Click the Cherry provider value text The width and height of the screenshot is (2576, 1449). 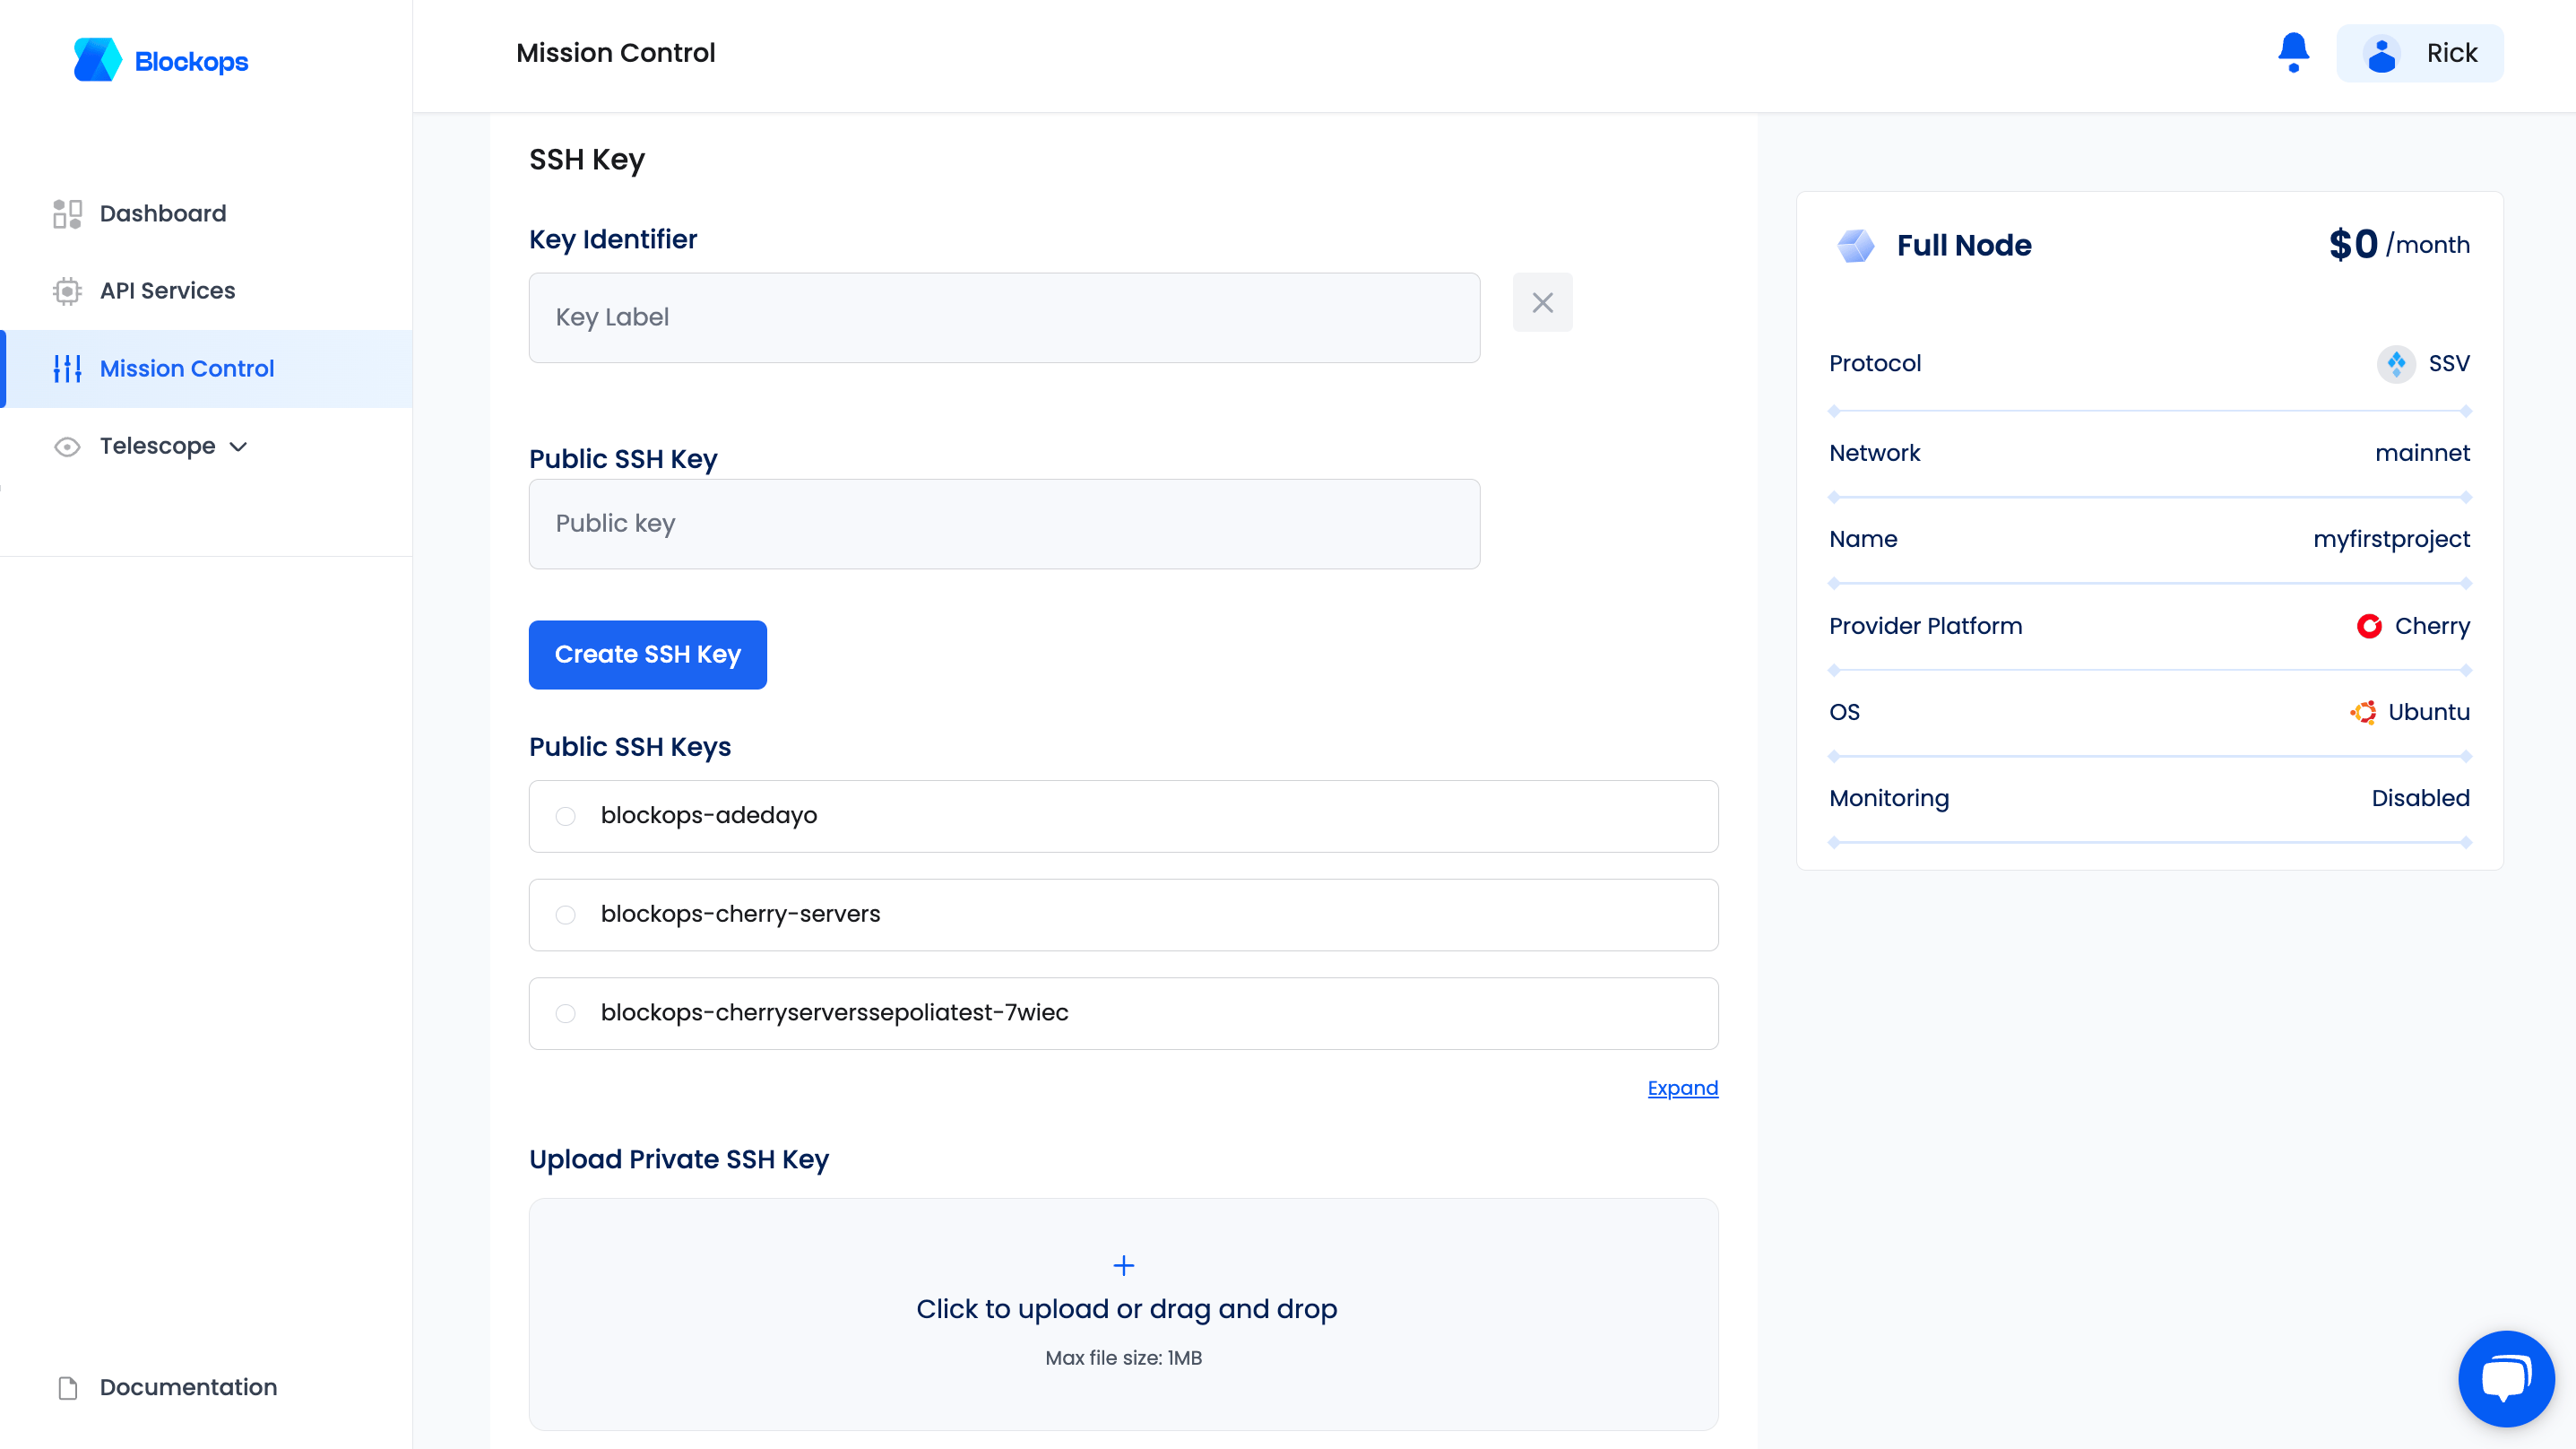(2432, 627)
